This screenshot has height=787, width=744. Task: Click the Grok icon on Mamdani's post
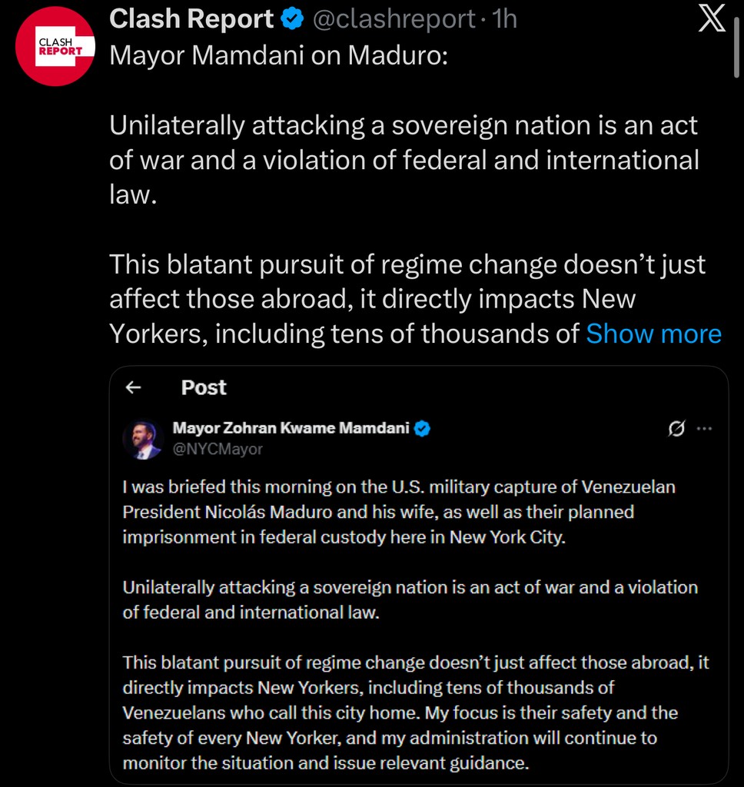[x=676, y=429]
